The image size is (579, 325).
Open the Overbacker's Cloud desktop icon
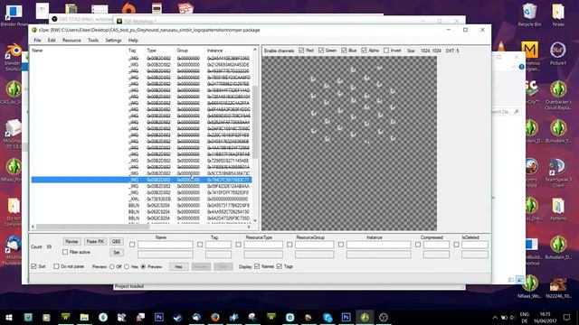click(x=558, y=95)
